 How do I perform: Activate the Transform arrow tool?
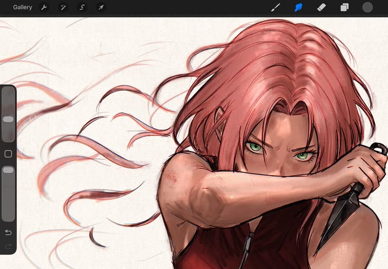101,7
